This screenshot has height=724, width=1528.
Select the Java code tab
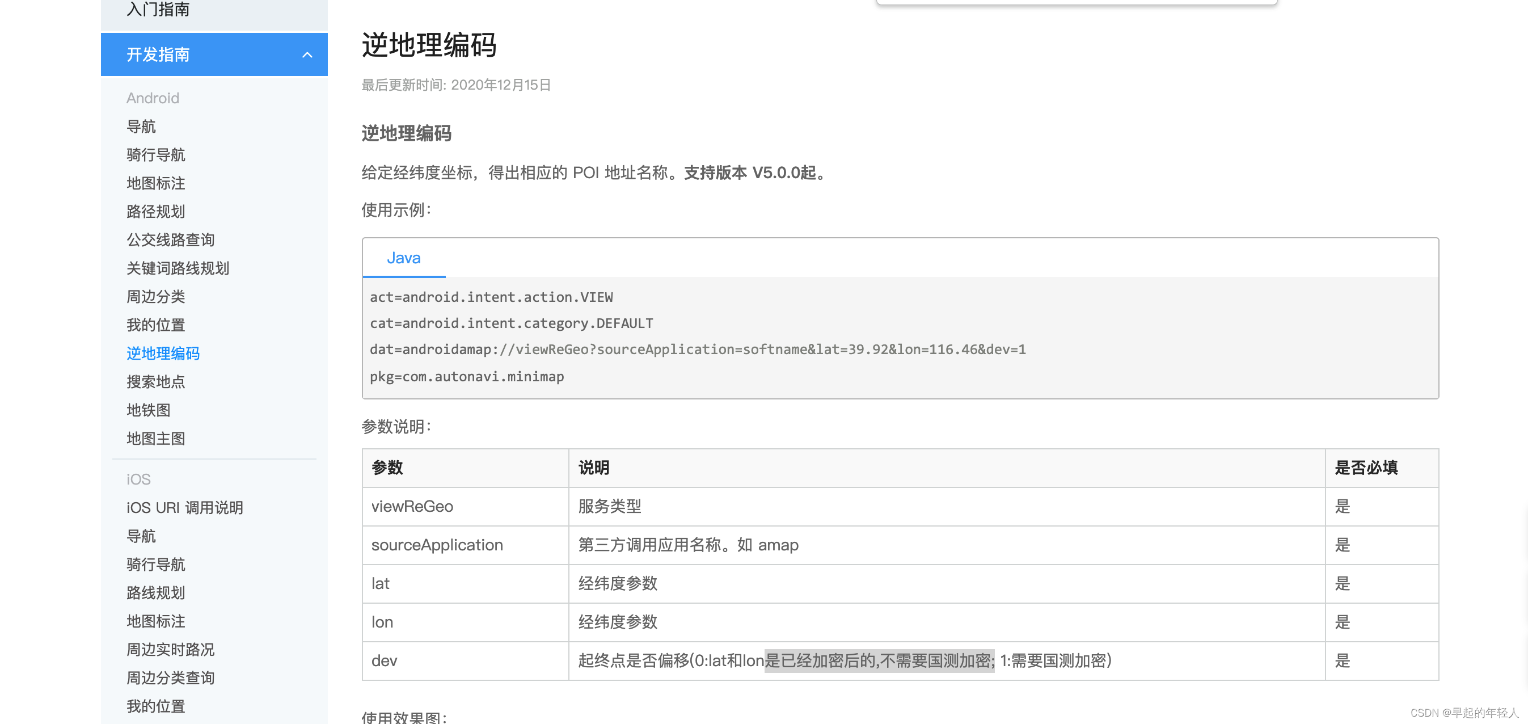click(x=403, y=258)
